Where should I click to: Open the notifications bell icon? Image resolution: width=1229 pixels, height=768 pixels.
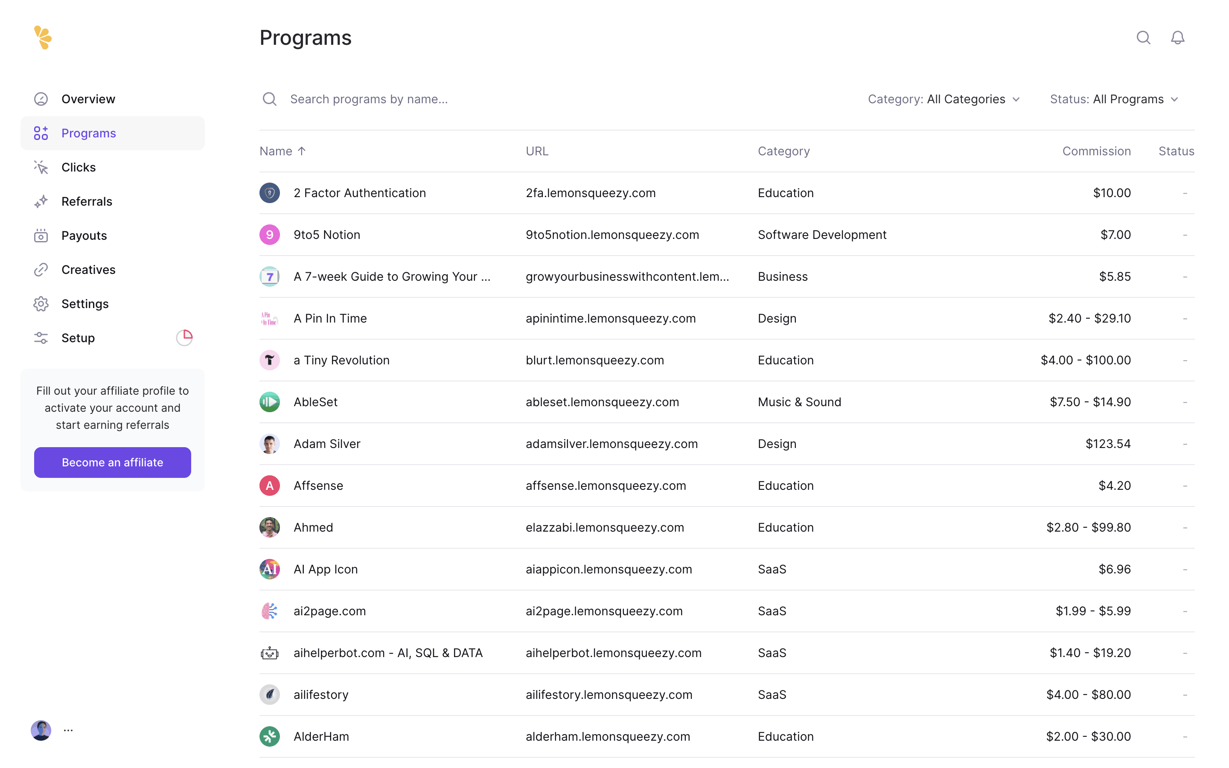click(1177, 38)
